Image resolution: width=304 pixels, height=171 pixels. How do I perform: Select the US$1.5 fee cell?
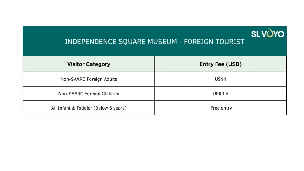pyautogui.click(x=221, y=94)
